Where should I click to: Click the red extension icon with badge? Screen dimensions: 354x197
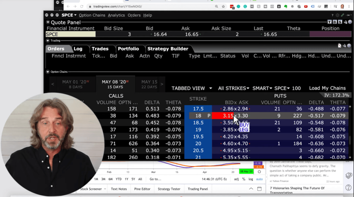click(232, 7)
